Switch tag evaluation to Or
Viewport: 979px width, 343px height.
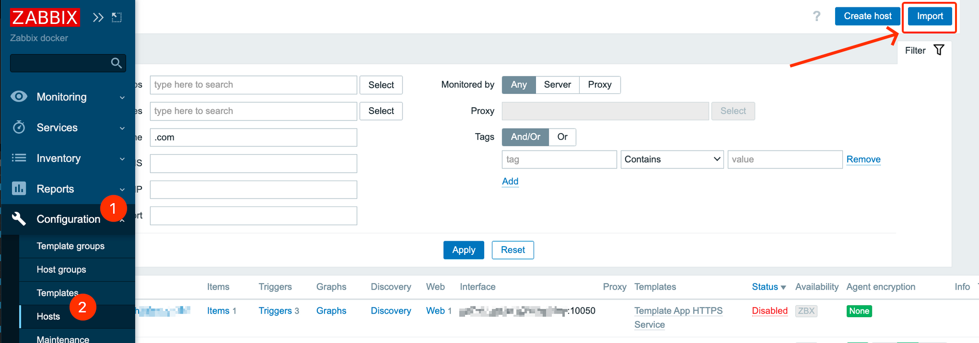pyautogui.click(x=562, y=137)
